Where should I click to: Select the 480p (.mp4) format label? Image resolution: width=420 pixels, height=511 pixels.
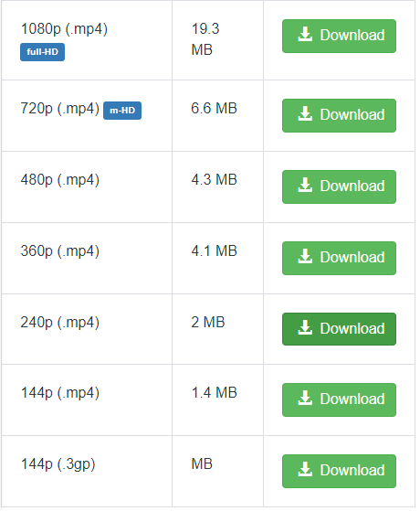pos(60,180)
